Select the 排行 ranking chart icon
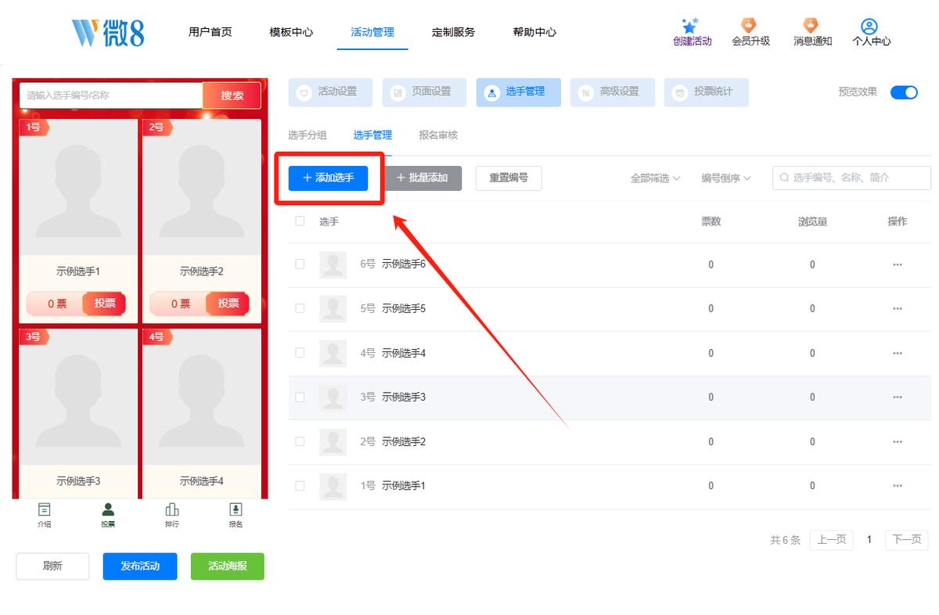The image size is (939, 615). (x=171, y=509)
